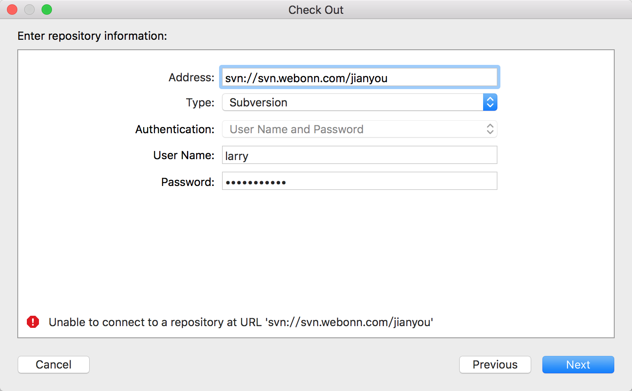Viewport: 632px width, 391px height.
Task: Click the red error alert icon
Action: 33,322
